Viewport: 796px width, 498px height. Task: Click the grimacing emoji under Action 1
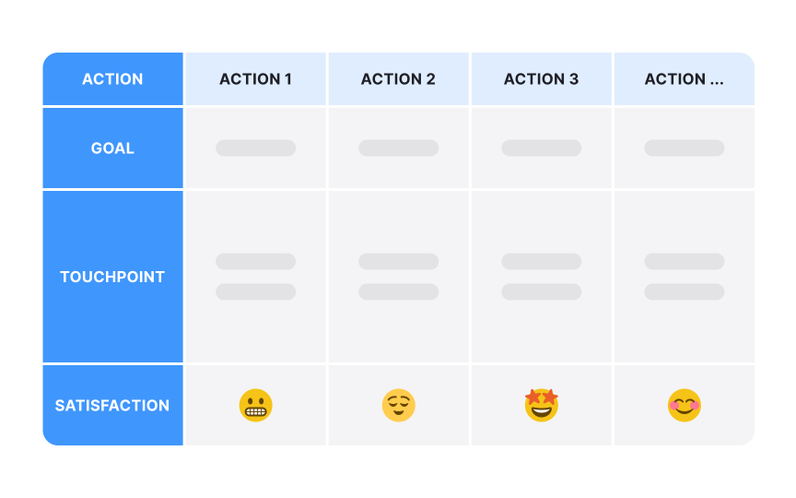tap(256, 406)
